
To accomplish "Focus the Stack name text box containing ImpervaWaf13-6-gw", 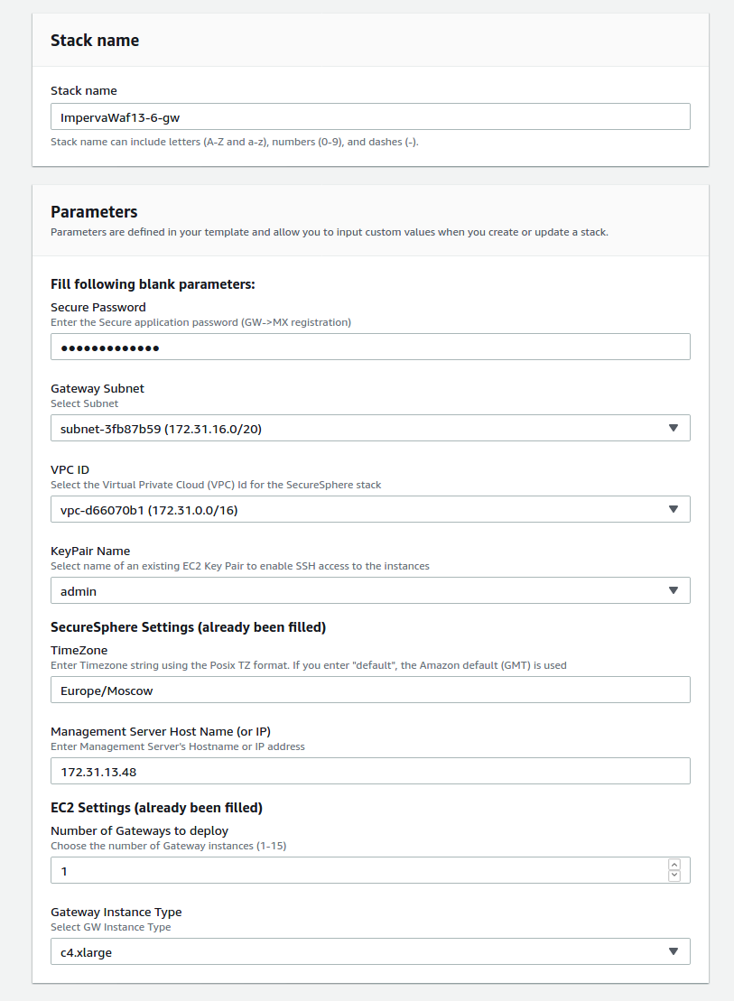I will (370, 116).
